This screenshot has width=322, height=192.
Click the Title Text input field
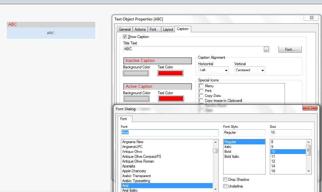192,49
